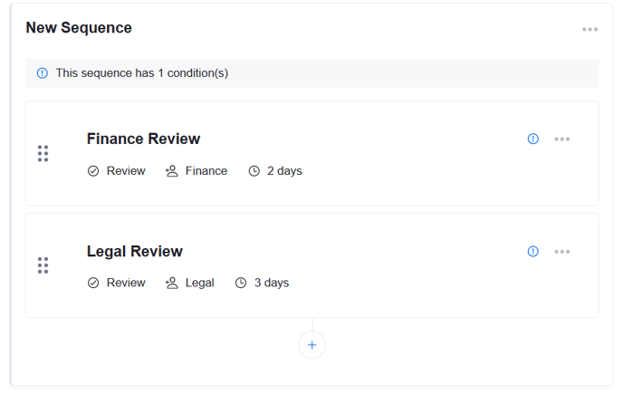Select the Finance Review step title

[x=143, y=139]
